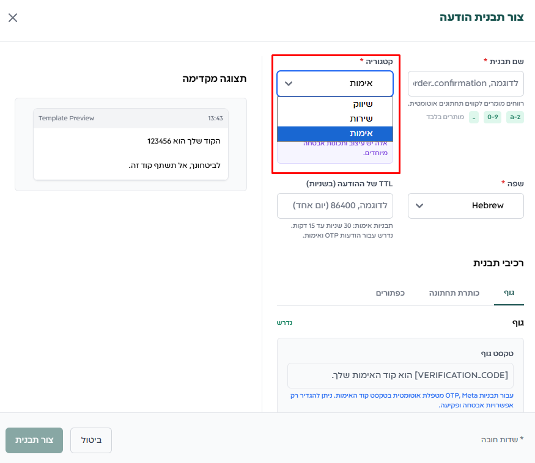This screenshot has width=535, height=463.
Task: Collapse the קטגוריה dropdown showing אימות
Action: click(334, 84)
